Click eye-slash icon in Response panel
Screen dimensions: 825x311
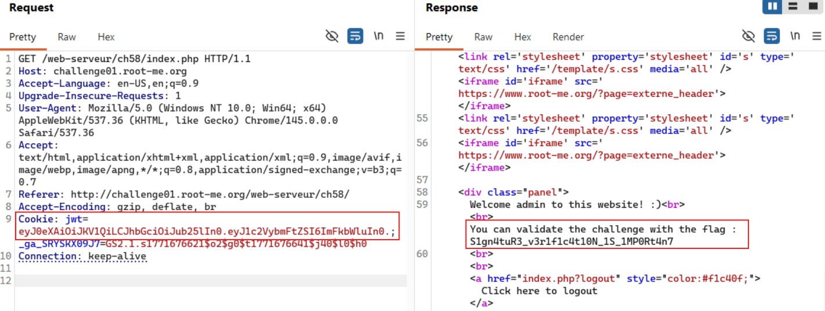coord(748,36)
